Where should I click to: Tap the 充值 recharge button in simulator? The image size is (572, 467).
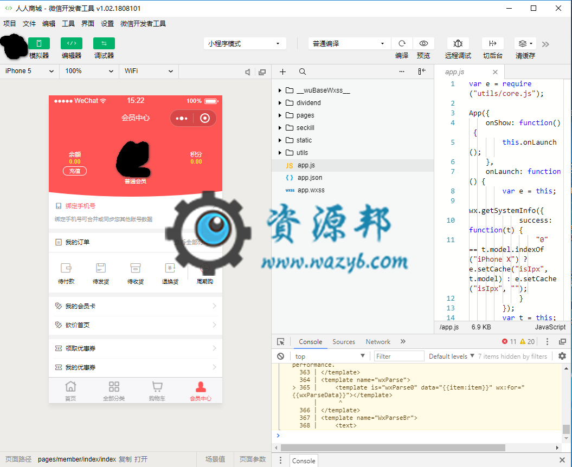pos(75,171)
